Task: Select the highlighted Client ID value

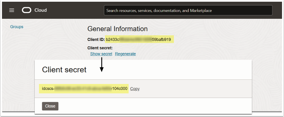Action: (x=139, y=40)
